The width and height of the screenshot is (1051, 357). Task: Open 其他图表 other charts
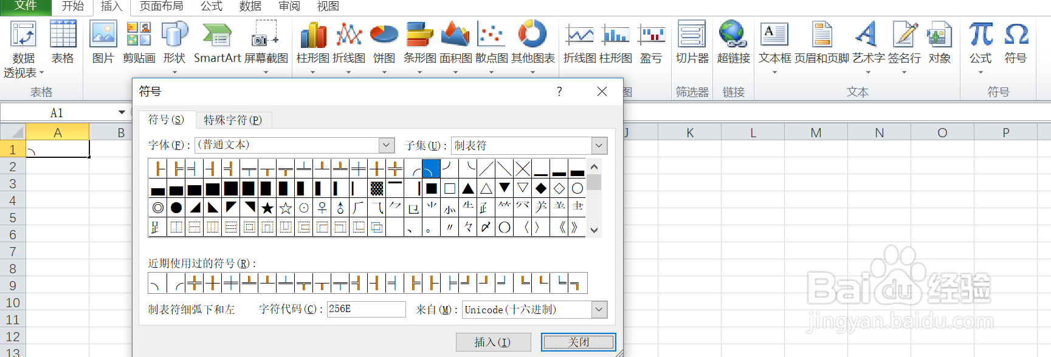coord(533,42)
